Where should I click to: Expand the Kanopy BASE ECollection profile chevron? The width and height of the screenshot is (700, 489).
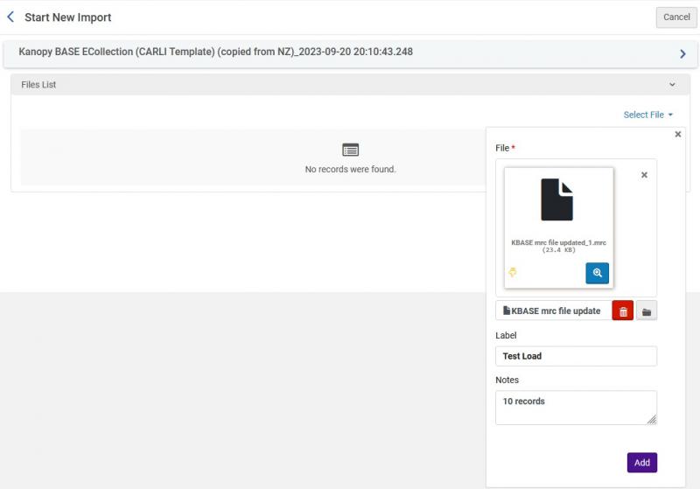(682, 54)
